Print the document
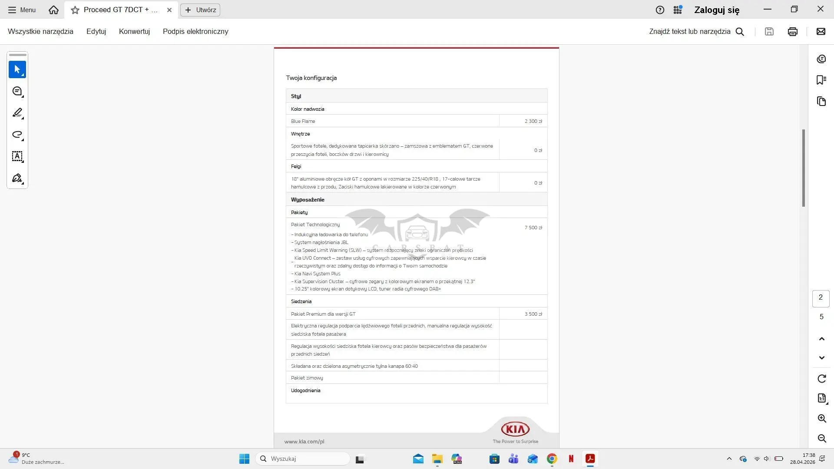 tap(792, 32)
